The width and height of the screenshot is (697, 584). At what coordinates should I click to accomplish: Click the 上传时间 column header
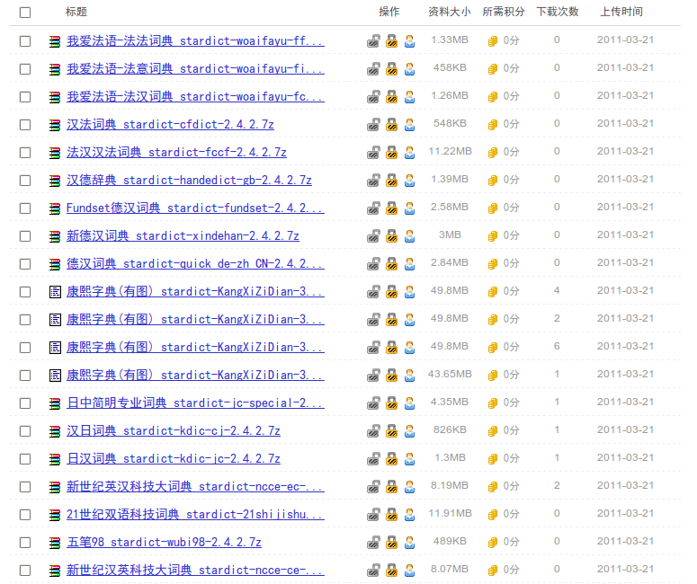click(x=621, y=12)
